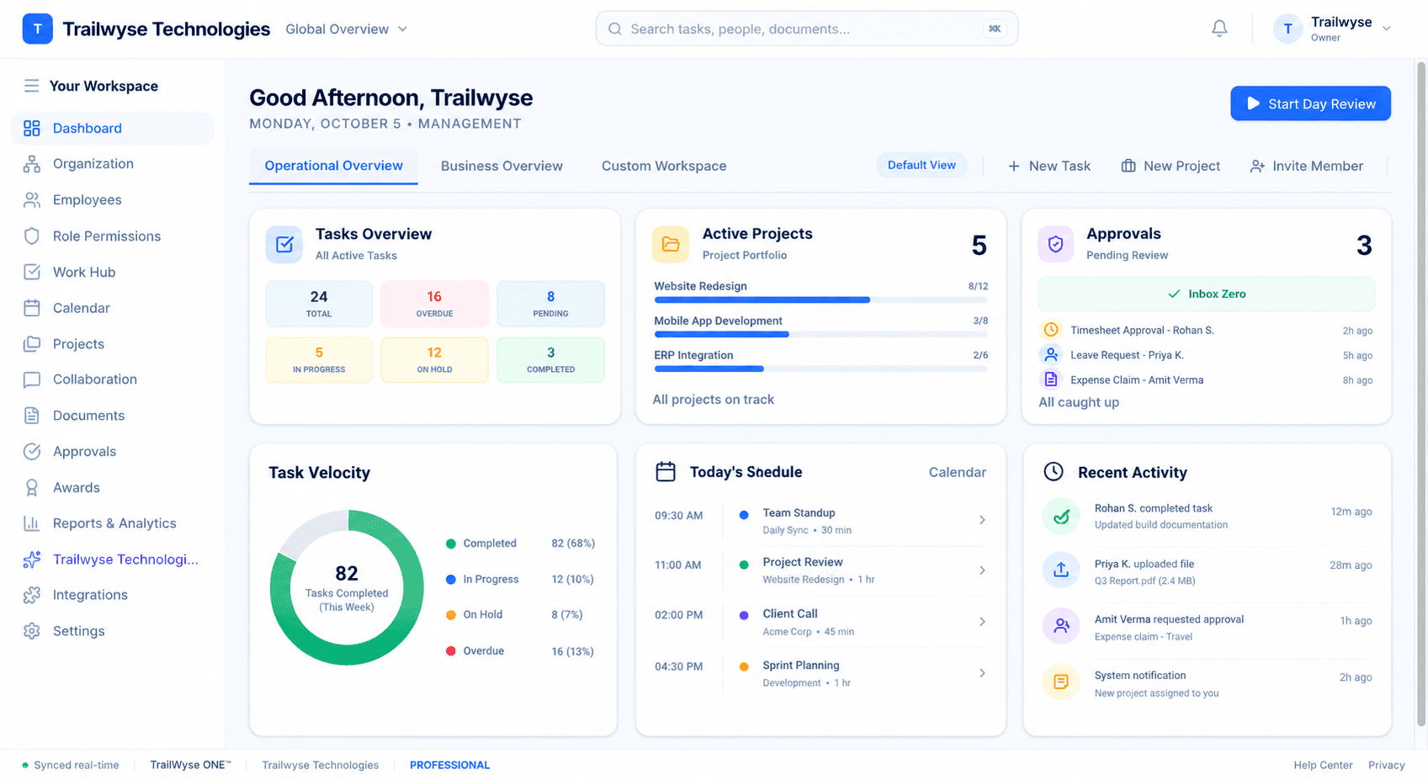1428x780 pixels.
Task: Click the search tasks input field
Action: (x=806, y=29)
